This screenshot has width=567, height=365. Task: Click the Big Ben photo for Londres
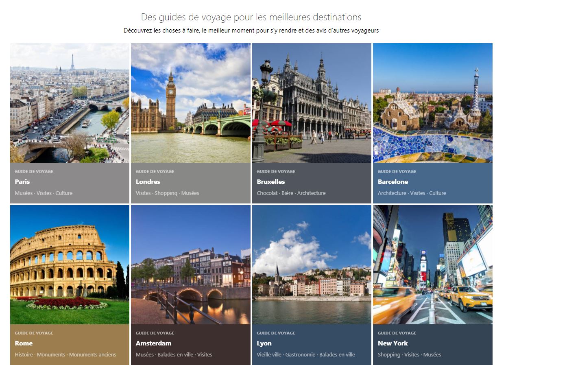pos(190,103)
